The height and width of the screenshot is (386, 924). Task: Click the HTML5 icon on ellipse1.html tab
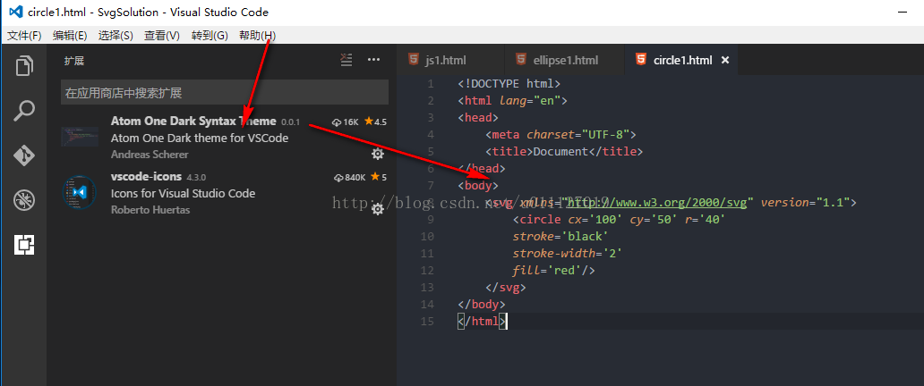pyautogui.click(x=520, y=60)
